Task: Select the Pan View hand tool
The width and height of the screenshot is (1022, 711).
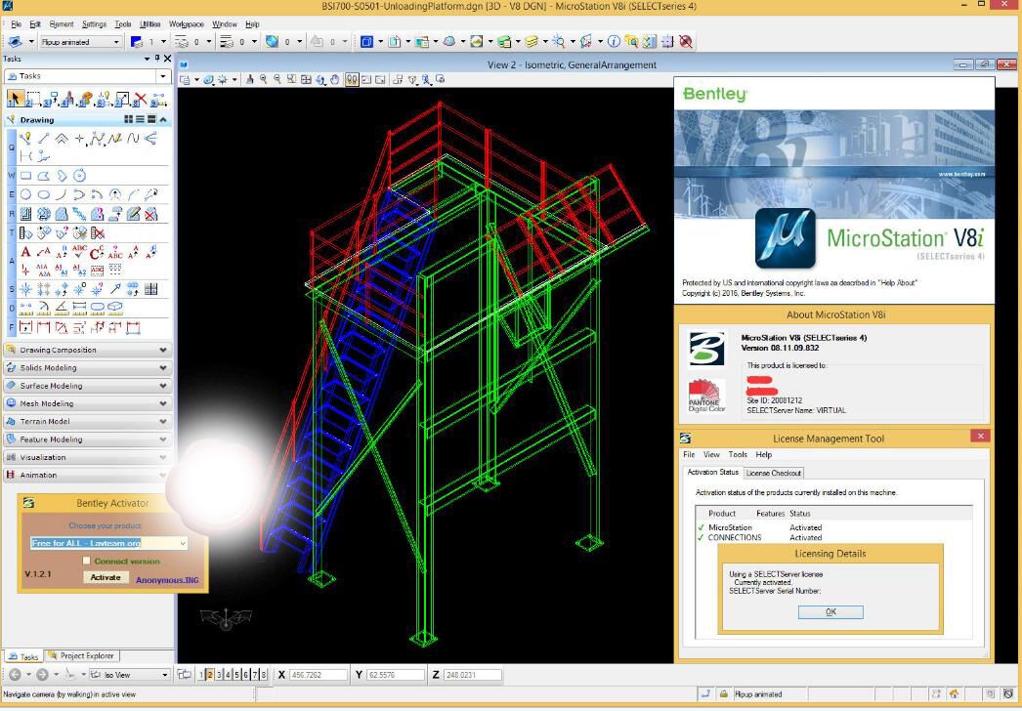Action: pos(335,79)
